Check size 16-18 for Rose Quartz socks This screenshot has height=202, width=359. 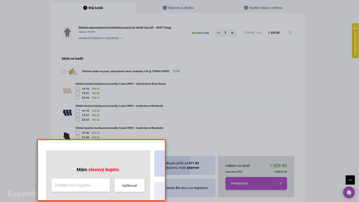(x=77, y=89)
